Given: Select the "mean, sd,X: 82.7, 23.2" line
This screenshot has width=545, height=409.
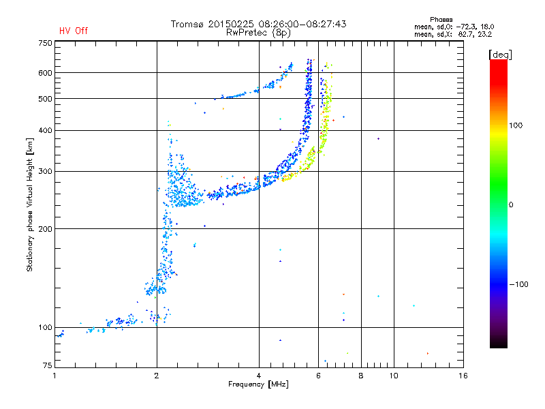Looking at the screenshot, I should (453, 34).
